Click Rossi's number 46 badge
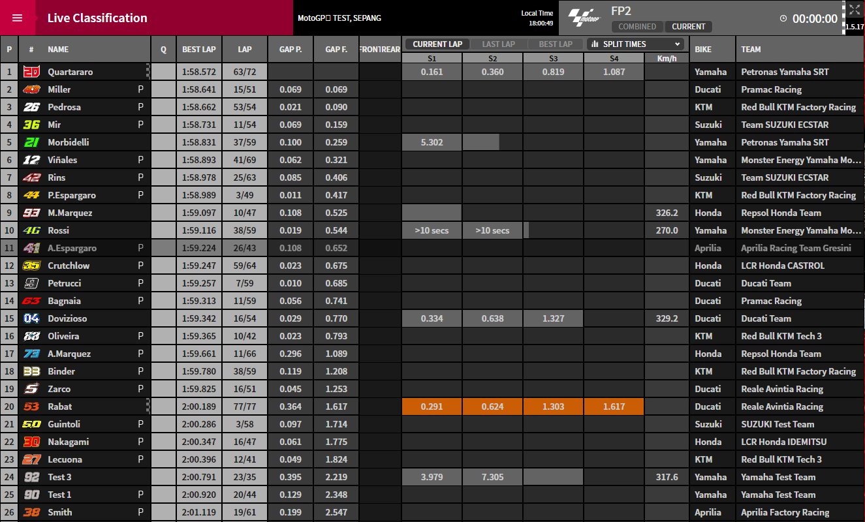This screenshot has width=865, height=522. (x=31, y=230)
